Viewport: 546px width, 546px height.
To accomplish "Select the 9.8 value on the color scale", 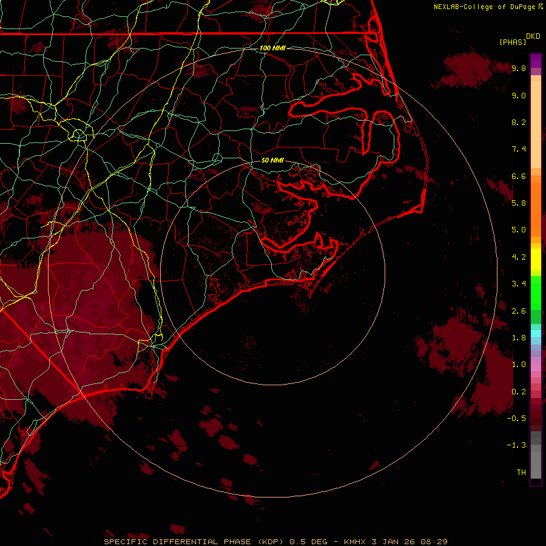I will pyautogui.click(x=519, y=68).
